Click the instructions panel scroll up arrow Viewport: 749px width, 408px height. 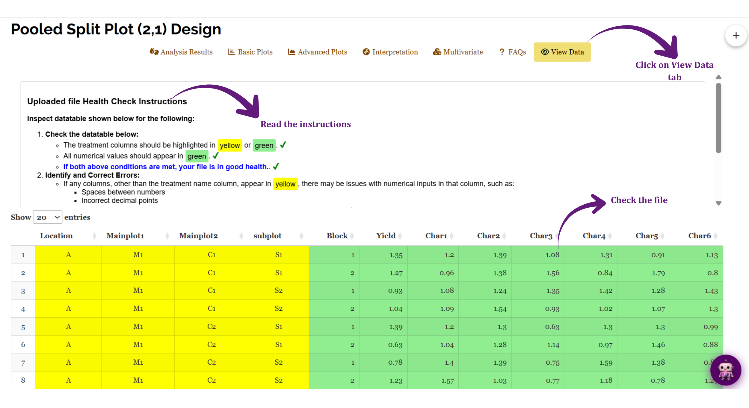tap(718, 77)
